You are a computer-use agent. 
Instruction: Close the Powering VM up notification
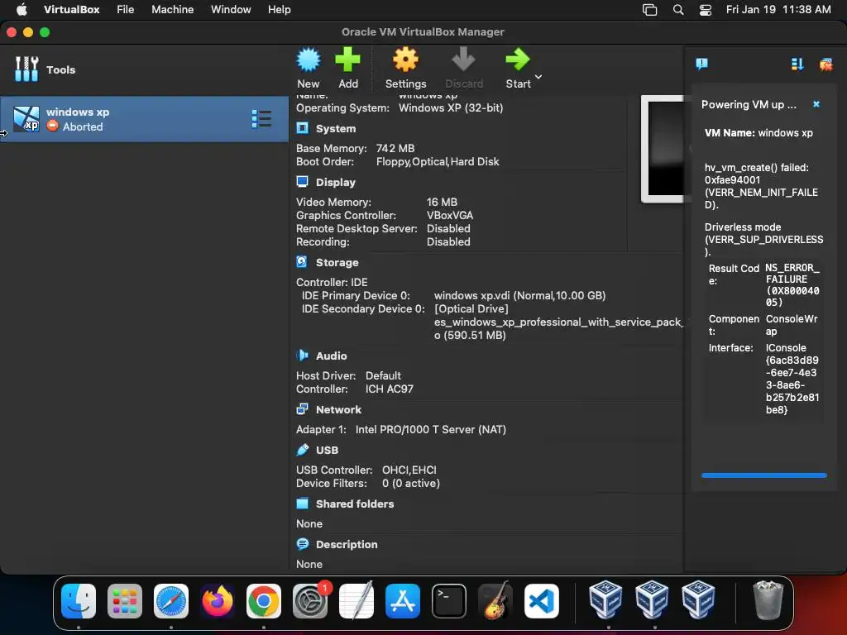[816, 104]
